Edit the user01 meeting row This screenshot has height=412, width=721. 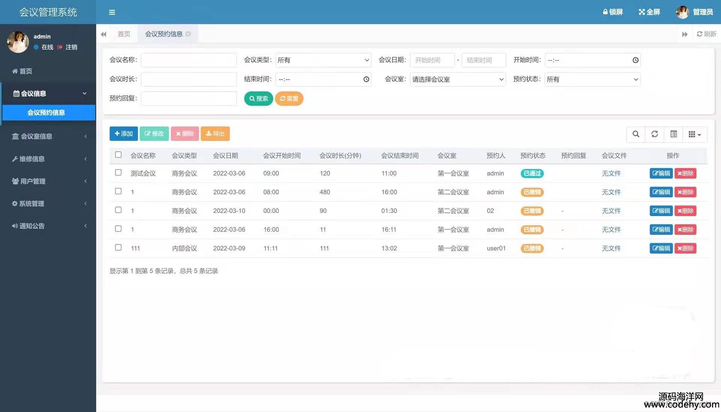click(x=661, y=249)
